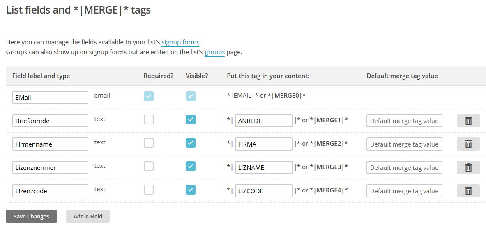
Task: Enable Required checkbox for Firmenname
Action: (x=149, y=143)
